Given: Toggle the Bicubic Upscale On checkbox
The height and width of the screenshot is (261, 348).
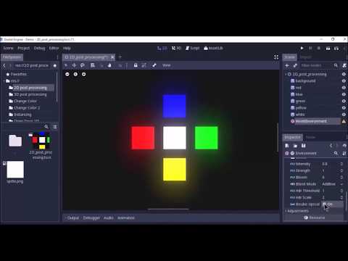Looking at the screenshot, I should [325, 204].
